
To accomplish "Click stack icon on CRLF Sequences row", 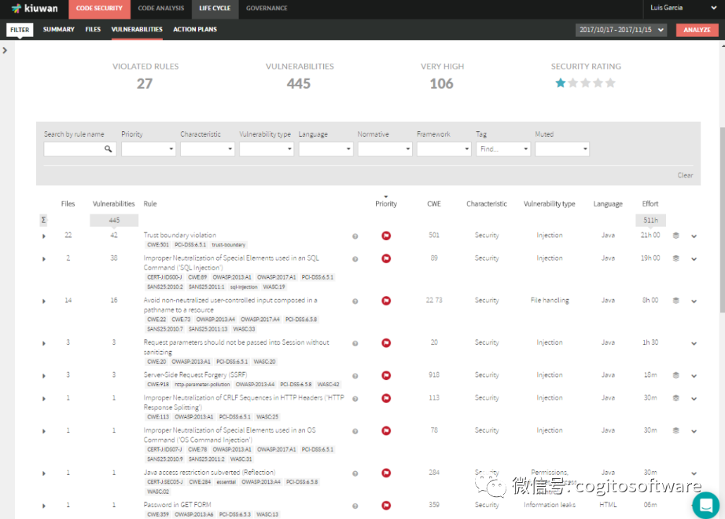I will coord(675,398).
